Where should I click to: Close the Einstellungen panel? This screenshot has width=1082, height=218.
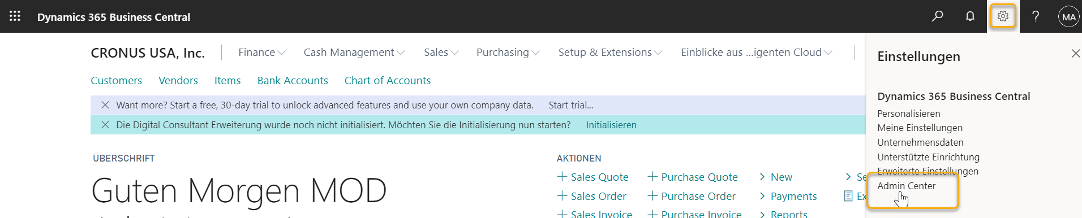tap(1075, 53)
